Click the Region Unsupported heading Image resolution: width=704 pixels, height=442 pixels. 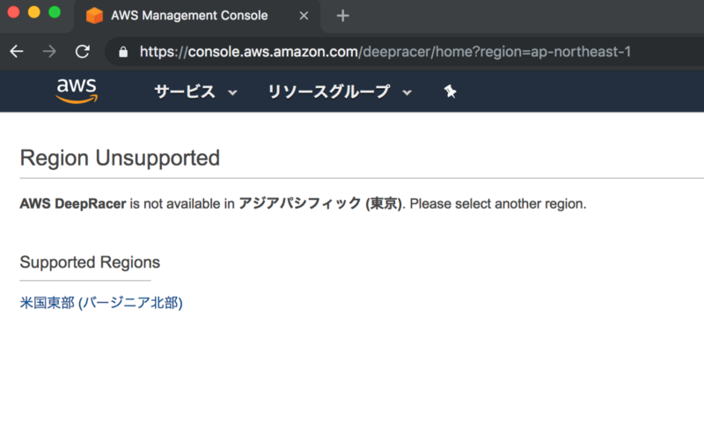point(120,158)
